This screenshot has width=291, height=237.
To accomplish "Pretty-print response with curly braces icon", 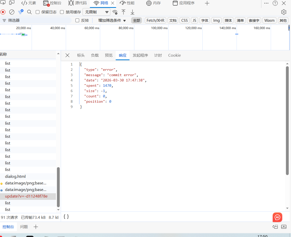I will pyautogui.click(x=66, y=217).
